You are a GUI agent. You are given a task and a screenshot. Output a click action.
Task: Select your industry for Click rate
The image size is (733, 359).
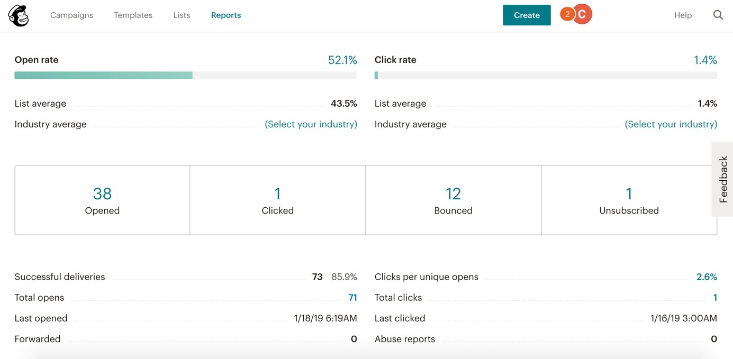(x=671, y=124)
